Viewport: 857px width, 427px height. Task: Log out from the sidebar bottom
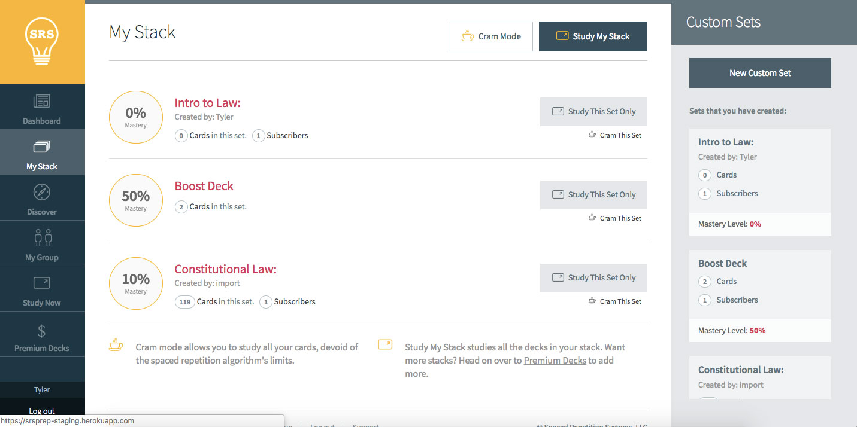(x=42, y=411)
